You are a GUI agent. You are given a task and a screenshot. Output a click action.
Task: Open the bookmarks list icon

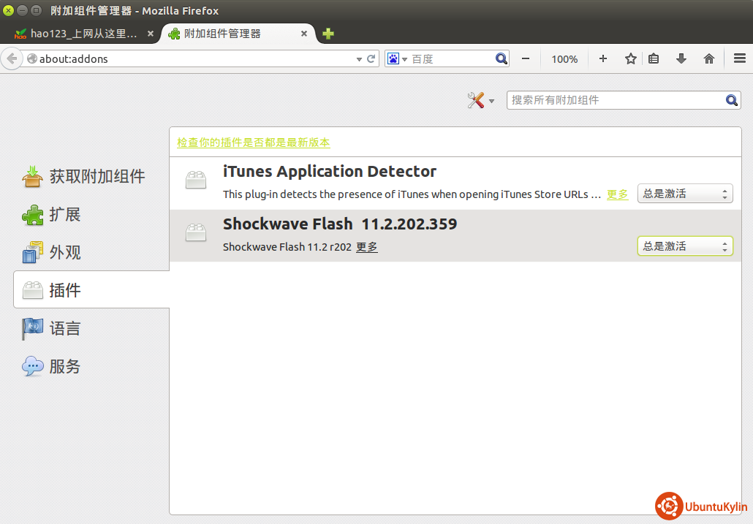point(654,59)
